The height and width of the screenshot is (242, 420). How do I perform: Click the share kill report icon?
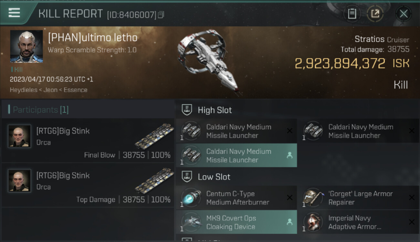[x=375, y=14]
